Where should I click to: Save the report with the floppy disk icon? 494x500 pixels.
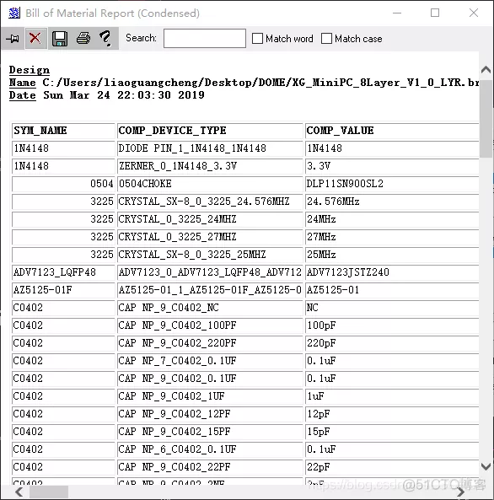[59, 39]
